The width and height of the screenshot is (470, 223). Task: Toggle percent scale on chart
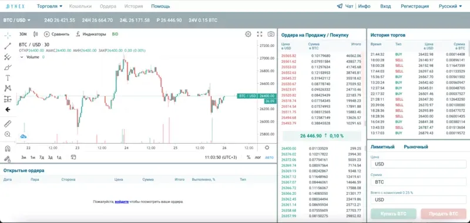249,157
